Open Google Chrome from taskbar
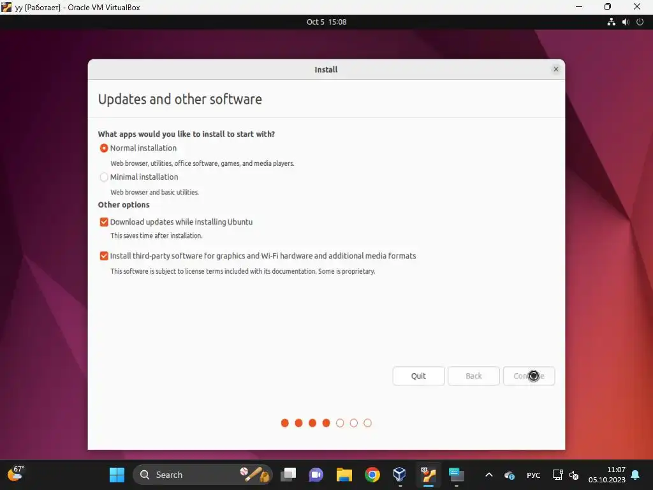 point(372,475)
